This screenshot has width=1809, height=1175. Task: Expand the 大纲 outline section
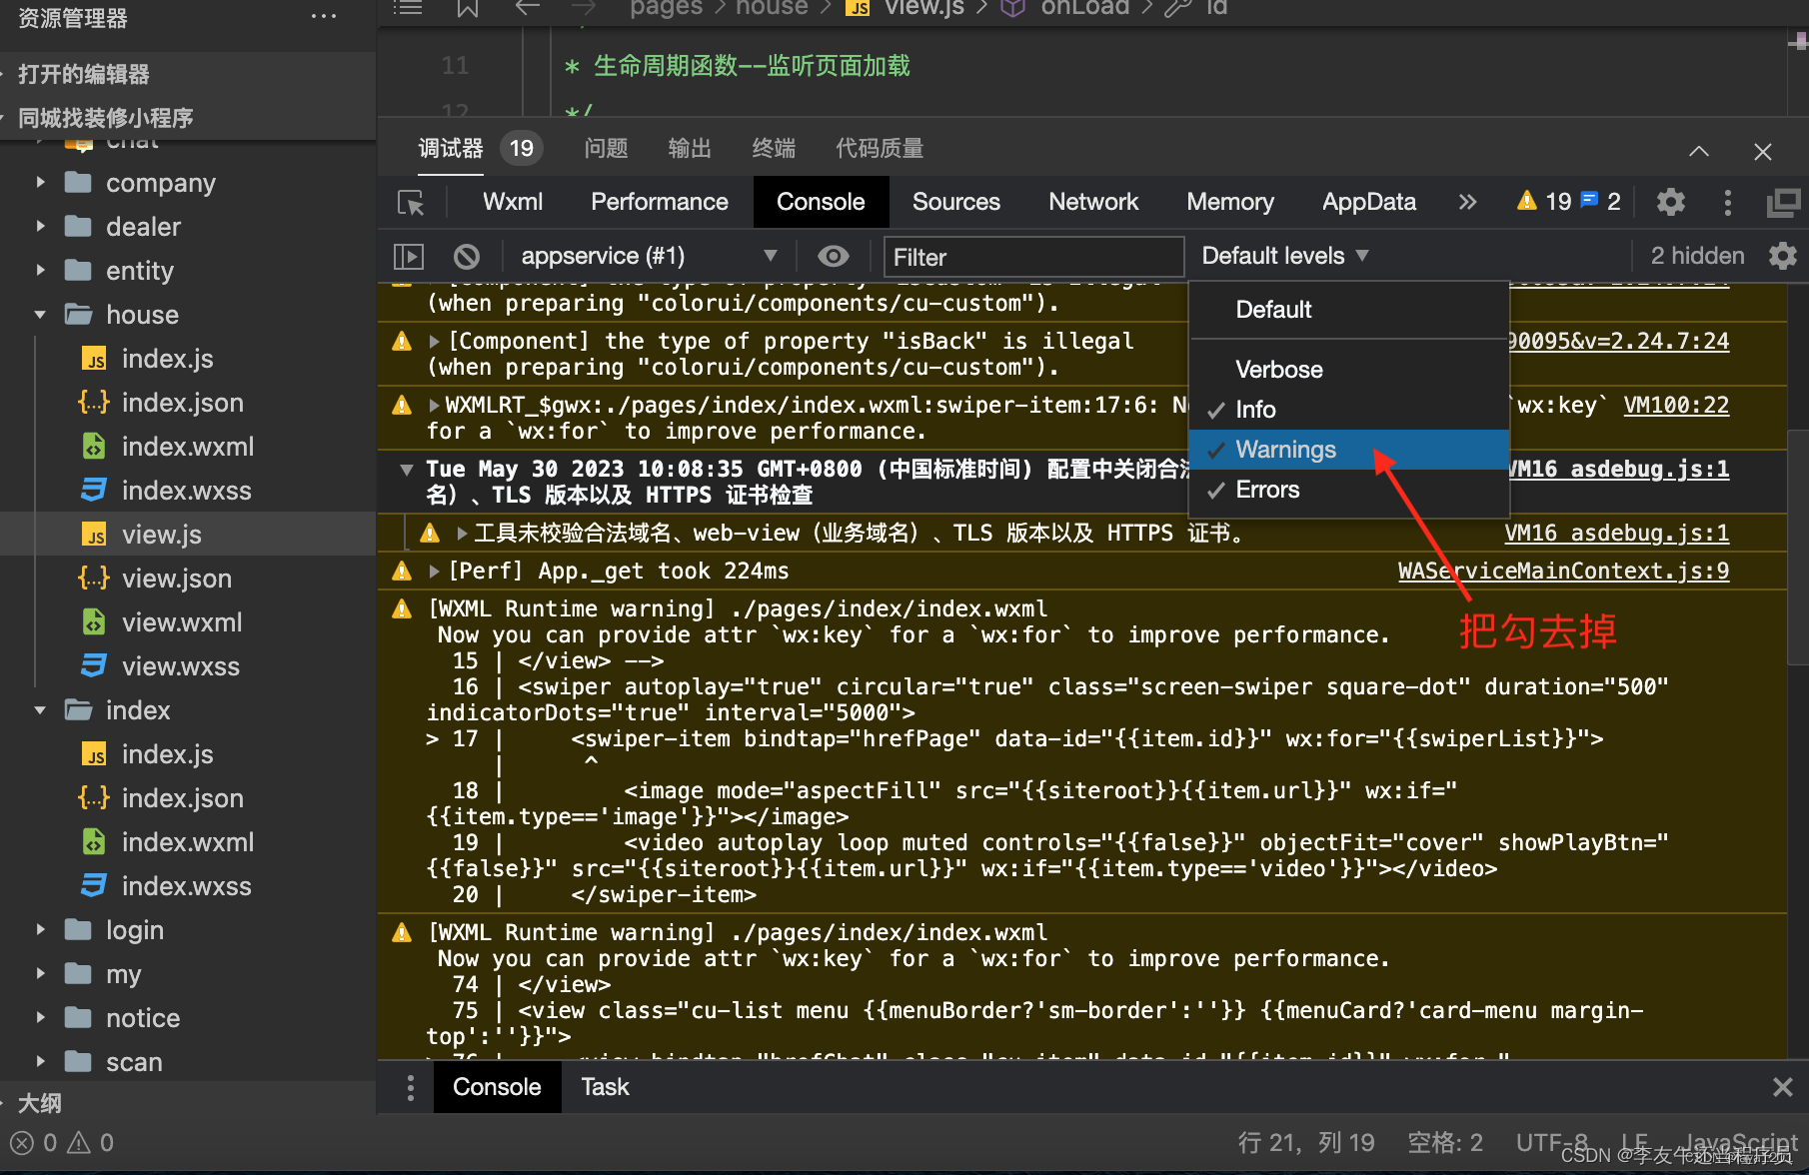point(40,1103)
